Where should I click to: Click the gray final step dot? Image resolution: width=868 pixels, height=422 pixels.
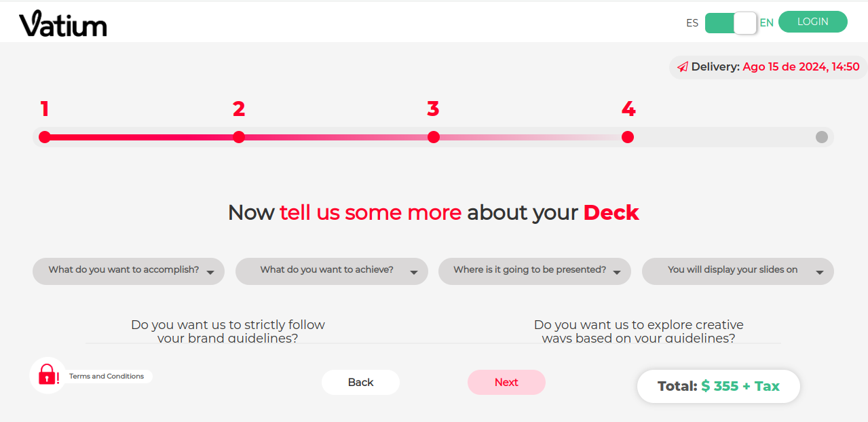(822, 137)
